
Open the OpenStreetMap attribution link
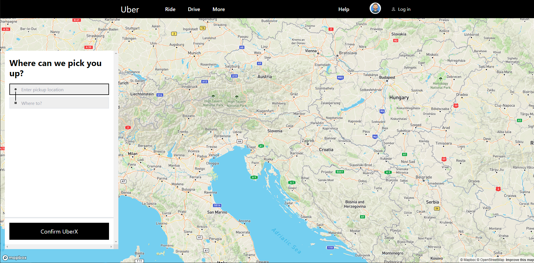(490, 260)
